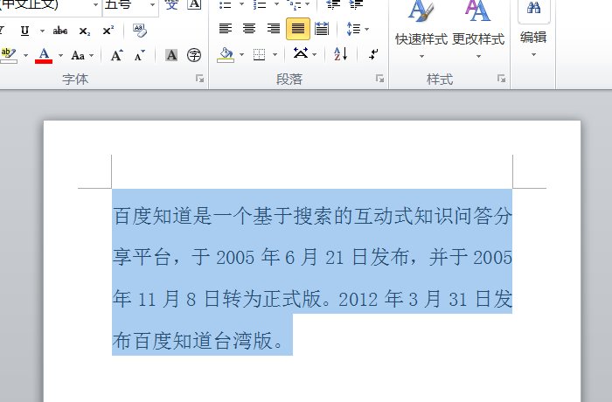
Task: Click the paragraph shading paint bucket
Action: tap(226, 55)
